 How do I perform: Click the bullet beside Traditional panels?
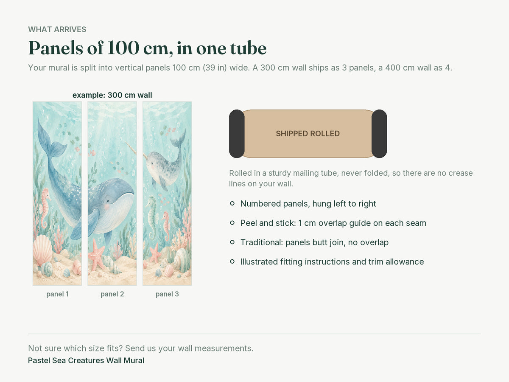click(232, 242)
